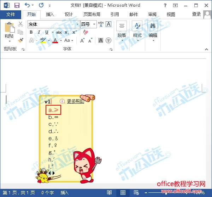
Task: Open the font name dropdown
Action: pos(78,24)
